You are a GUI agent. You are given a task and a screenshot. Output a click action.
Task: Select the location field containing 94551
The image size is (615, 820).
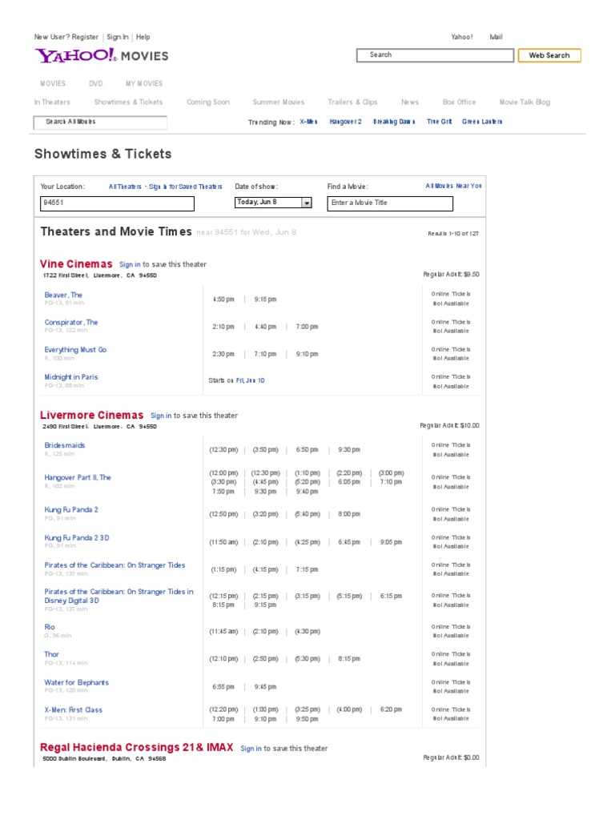[117, 203]
